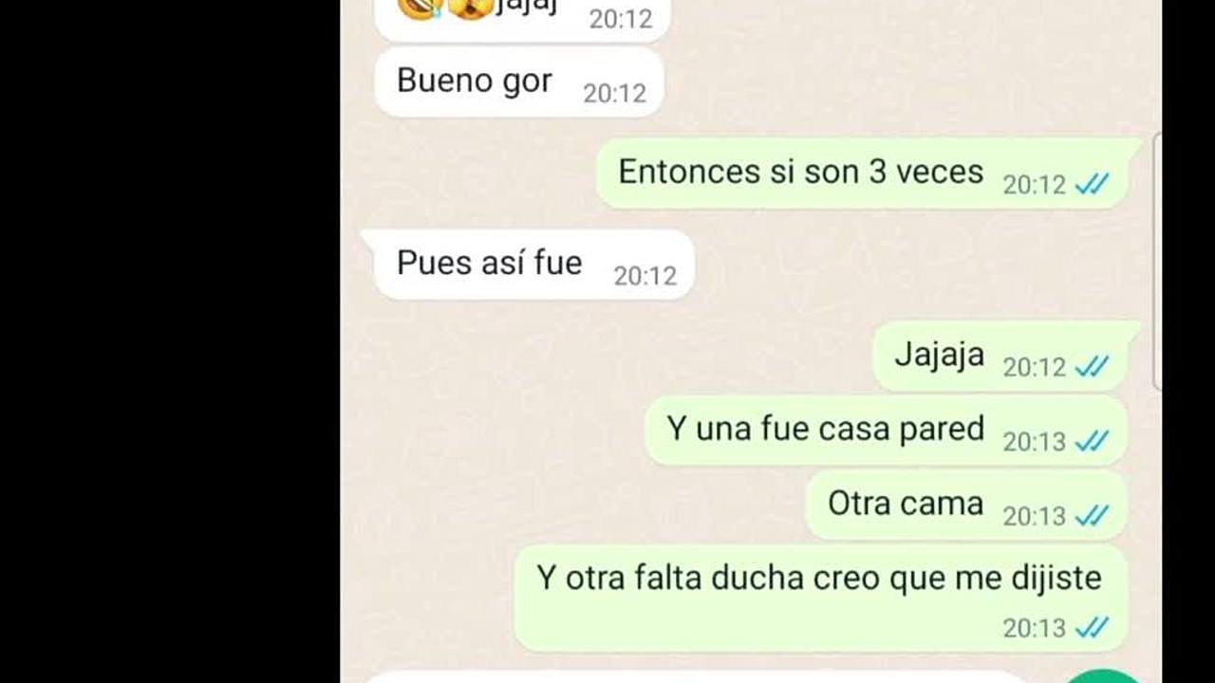Image resolution: width=1215 pixels, height=683 pixels.
Task: Select the sent 'Jajaja' message text
Action: pos(940,355)
